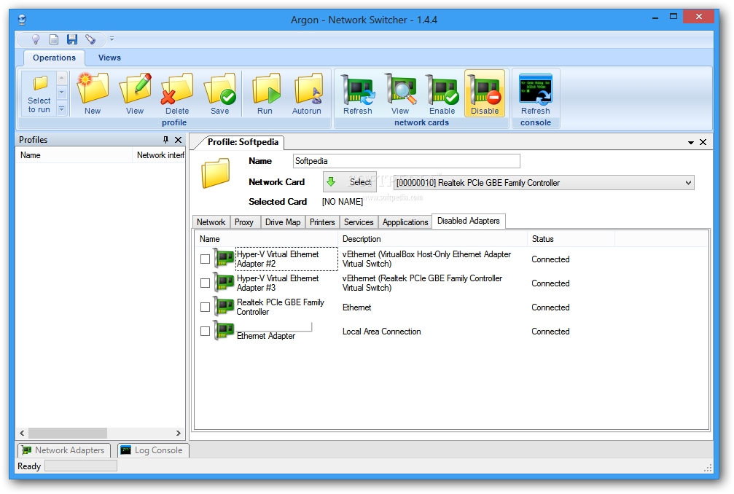Click adapter icon for Hyper-V Adapter #2
Image resolution: width=734 pixels, height=494 pixels.
(224, 258)
